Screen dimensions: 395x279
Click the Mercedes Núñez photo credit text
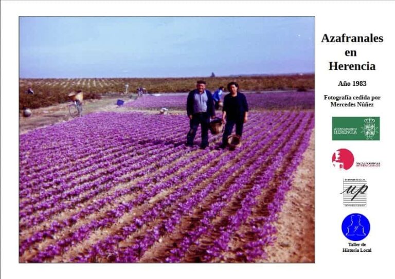(352, 101)
